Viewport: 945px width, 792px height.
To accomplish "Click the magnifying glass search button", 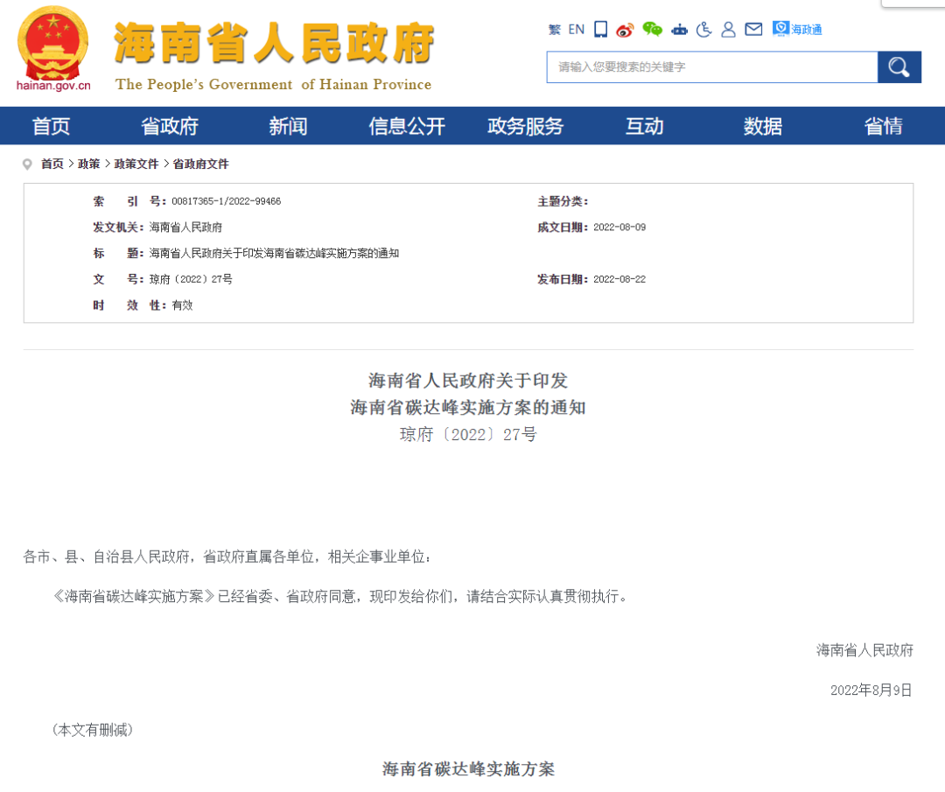I will pos(899,67).
